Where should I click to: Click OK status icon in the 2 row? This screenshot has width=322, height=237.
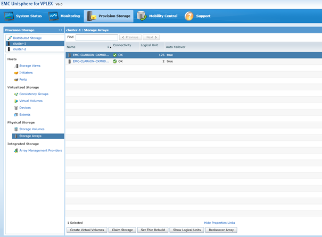pos(115,61)
